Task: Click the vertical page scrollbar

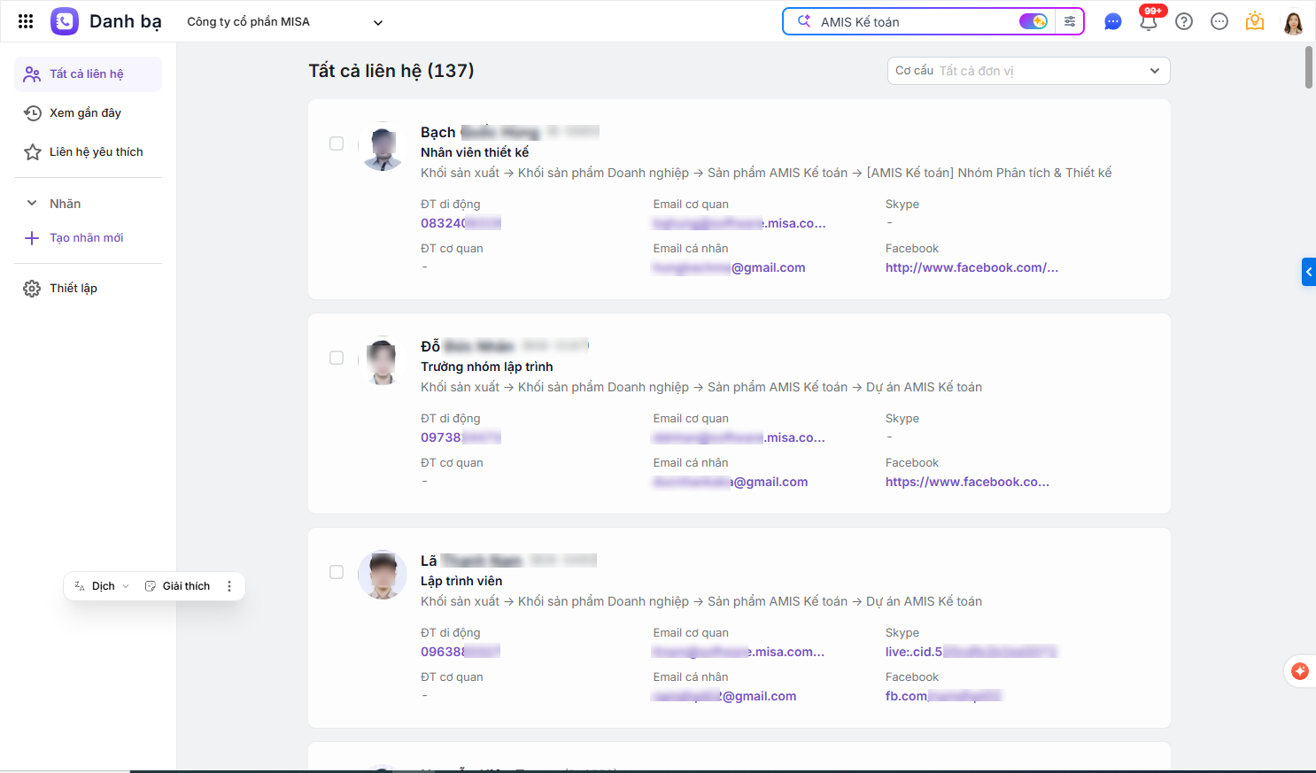Action: pyautogui.click(x=1309, y=67)
